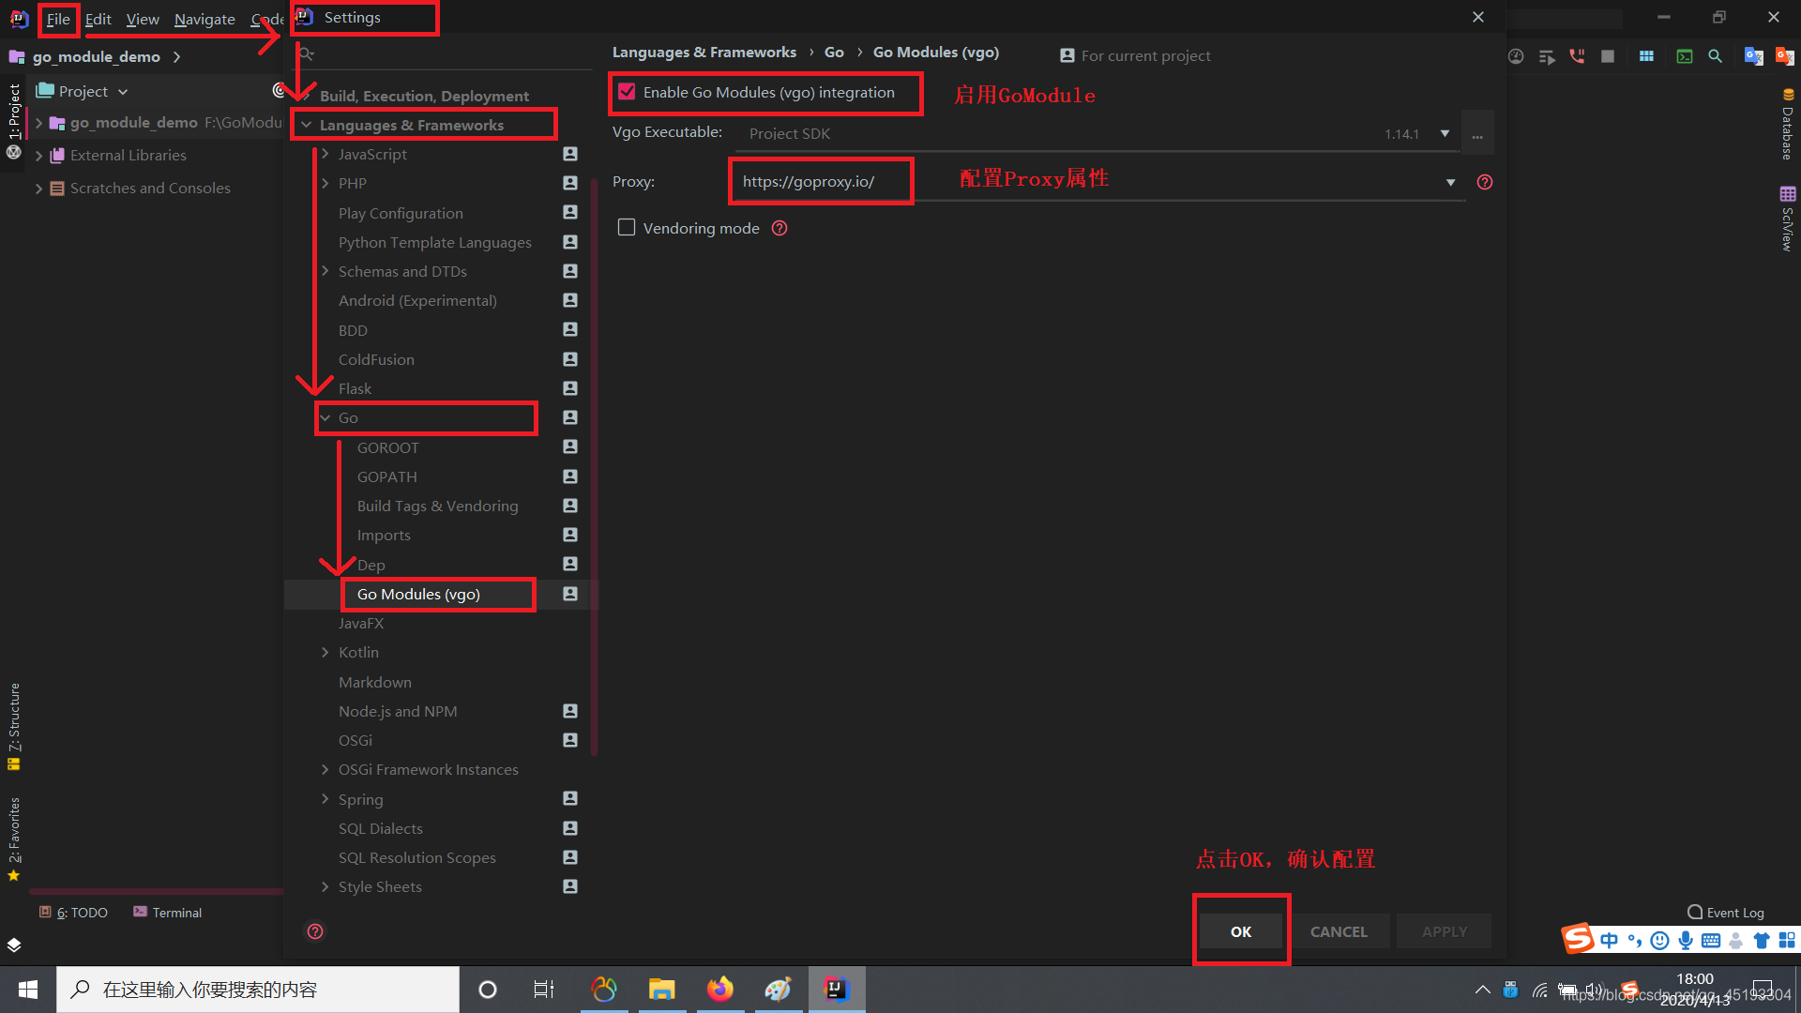Open the Proxy dropdown arrow
Image resolution: width=1801 pixels, height=1013 pixels.
click(1450, 182)
